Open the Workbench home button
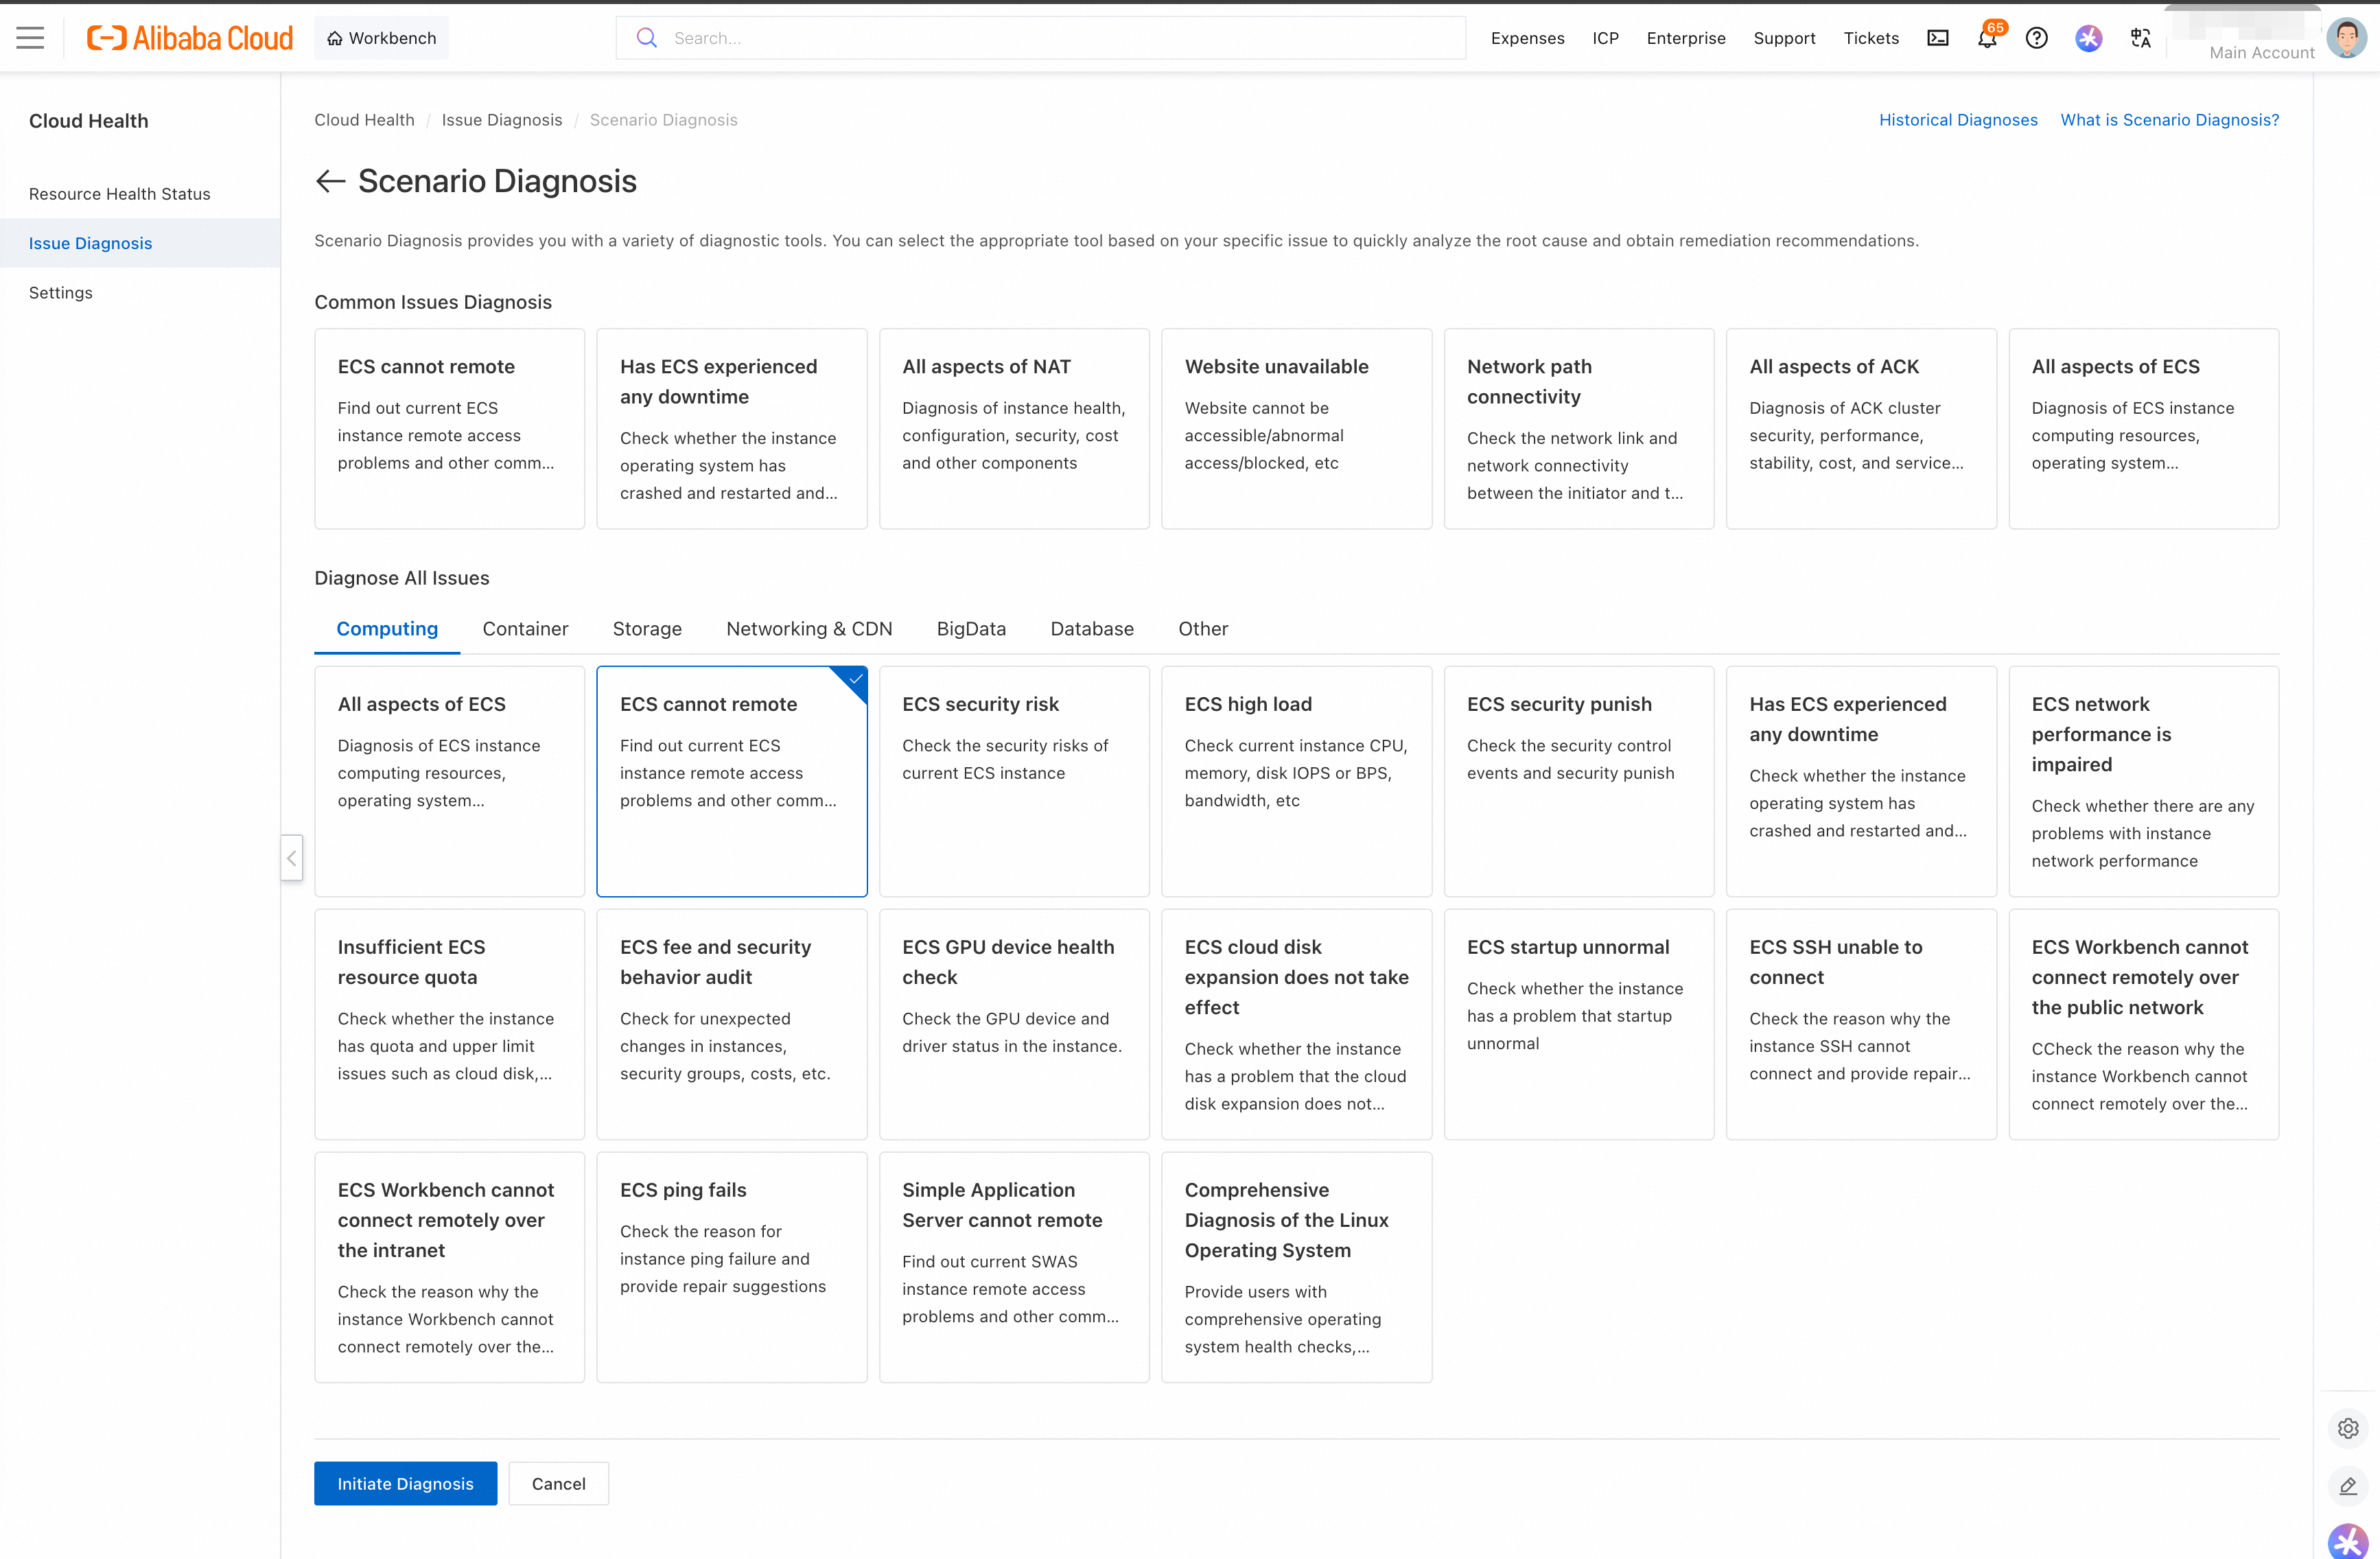 point(382,38)
